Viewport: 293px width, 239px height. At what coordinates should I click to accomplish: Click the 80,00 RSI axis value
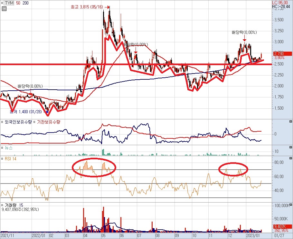tap(279, 162)
